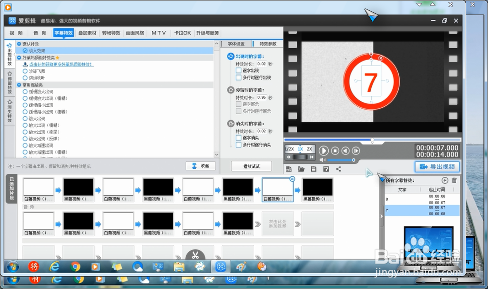Viewport: 488px width, 289px height.
Task: Click effects list scroll-down arrow
Action: tap(216, 154)
